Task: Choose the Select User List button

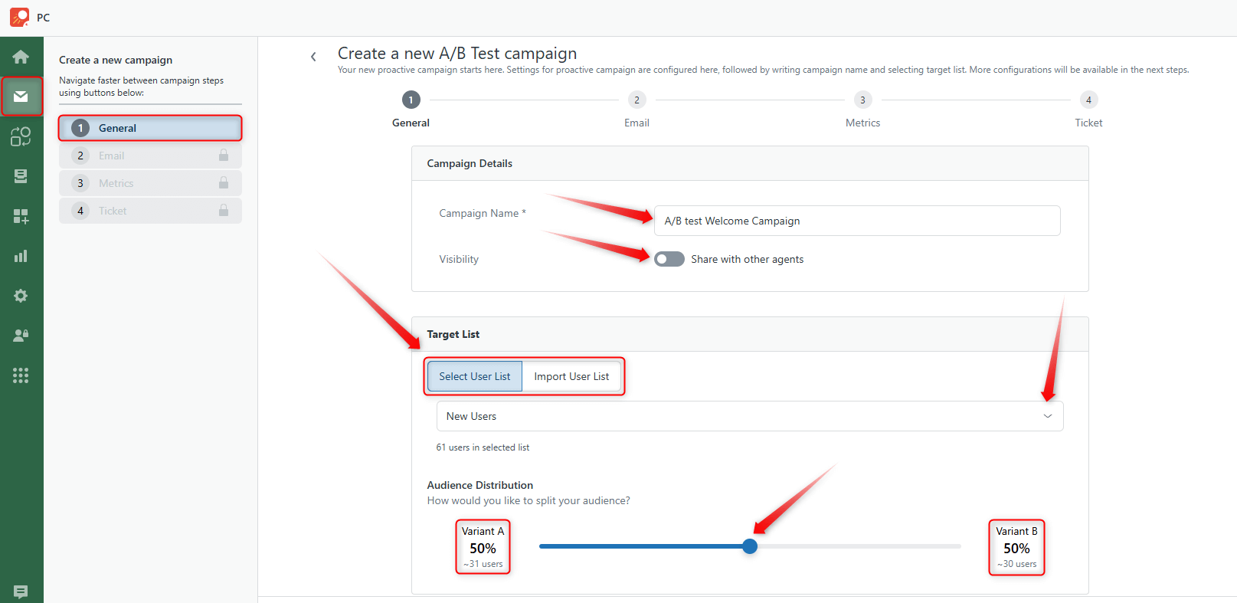Action: coord(475,376)
